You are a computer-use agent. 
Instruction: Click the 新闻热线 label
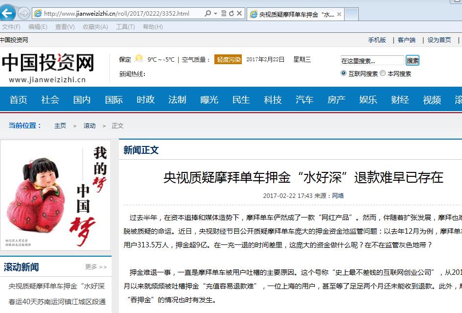tap(132, 74)
